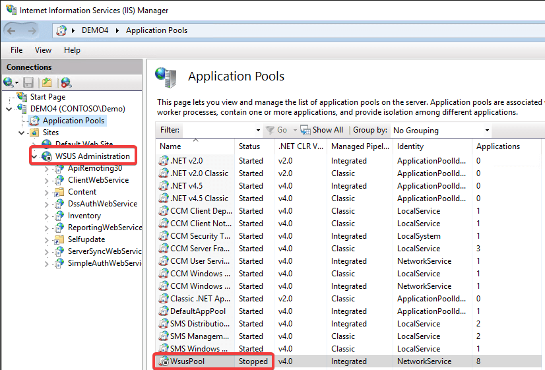Image resolution: width=545 pixels, height=370 pixels.
Task: Select the CCM Client Not... pool row
Action: tap(348, 224)
